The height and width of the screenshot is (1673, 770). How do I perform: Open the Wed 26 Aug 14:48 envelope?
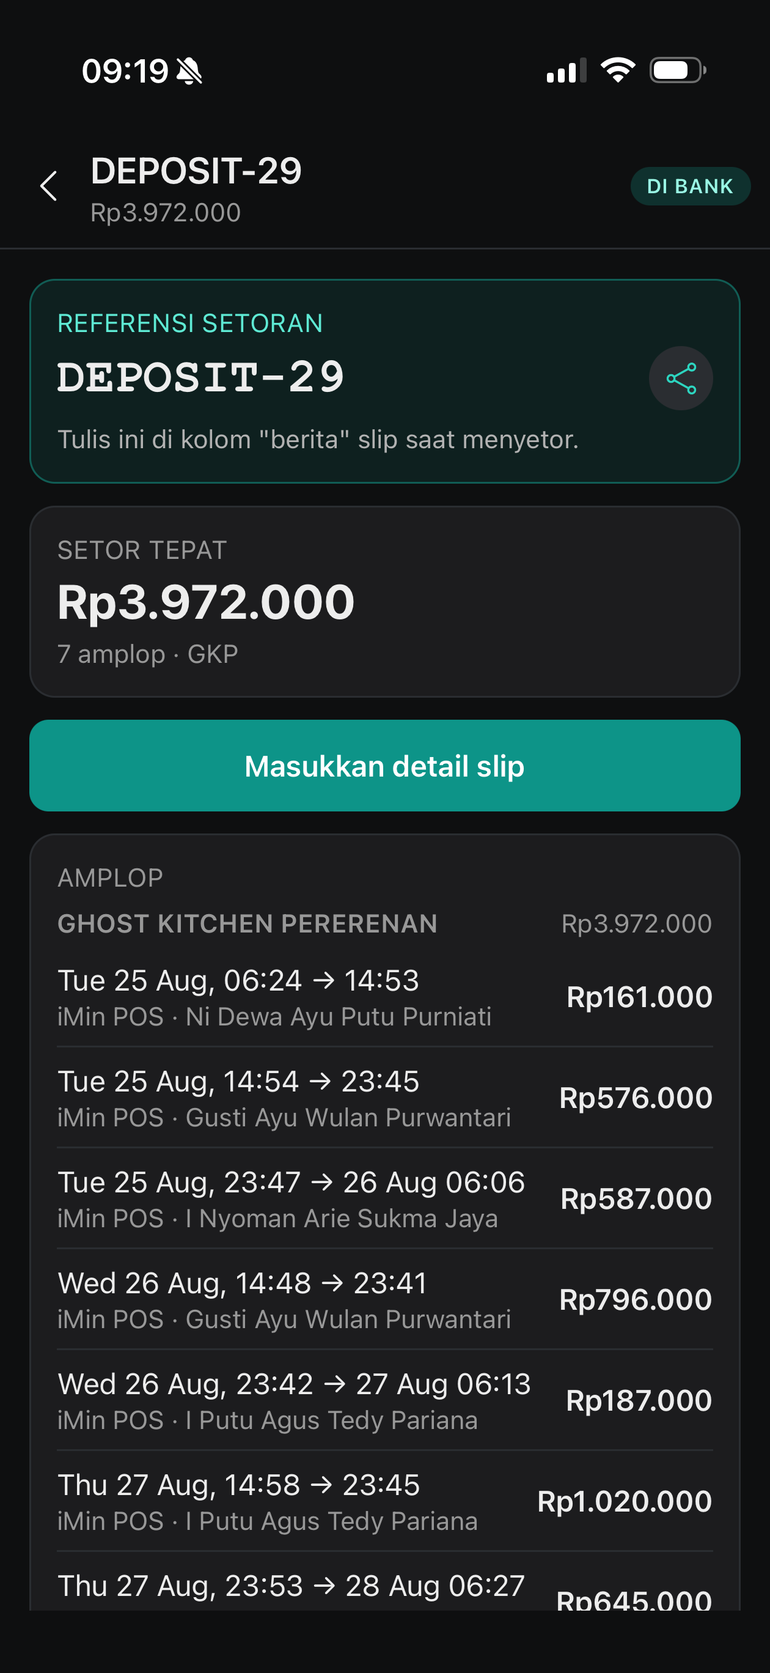click(x=385, y=1299)
